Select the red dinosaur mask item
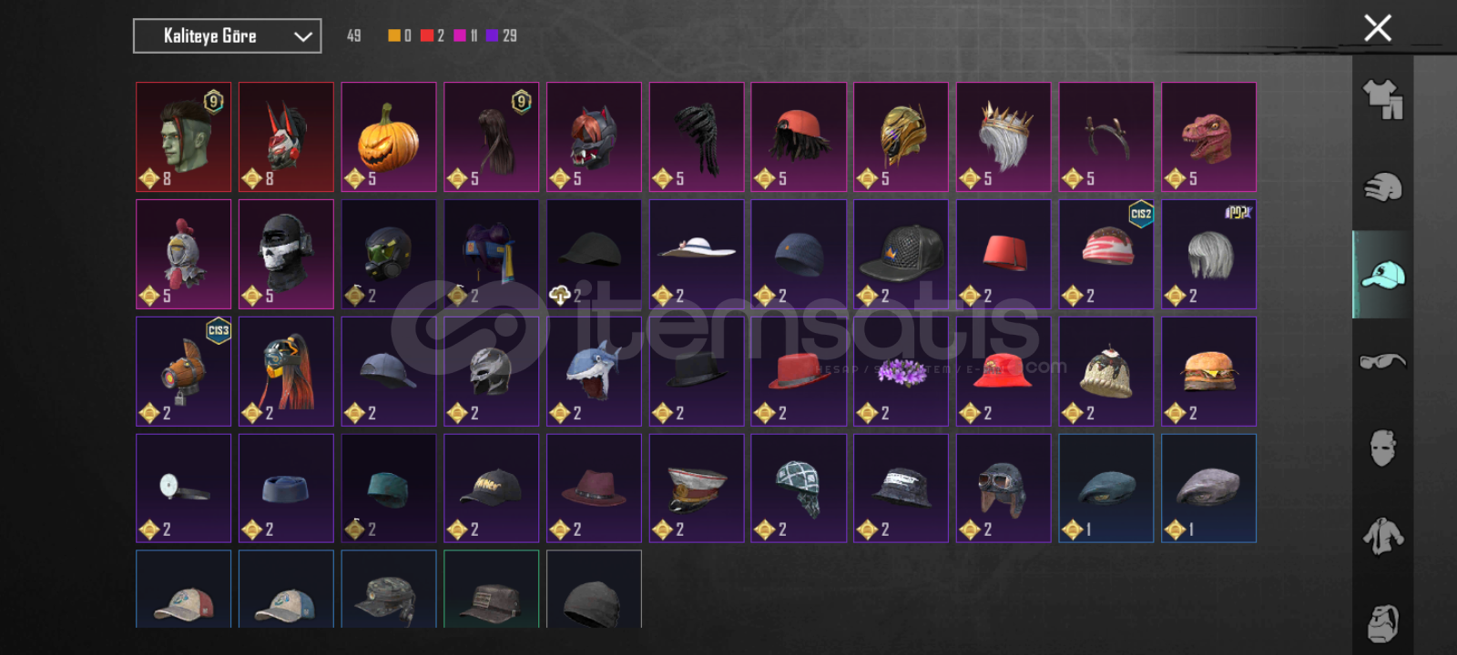Screen dimensions: 1457x655 (1208, 136)
